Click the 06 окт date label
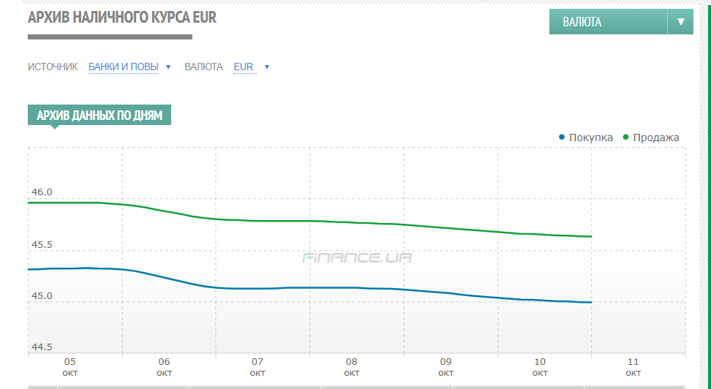711x389 pixels. tap(164, 367)
